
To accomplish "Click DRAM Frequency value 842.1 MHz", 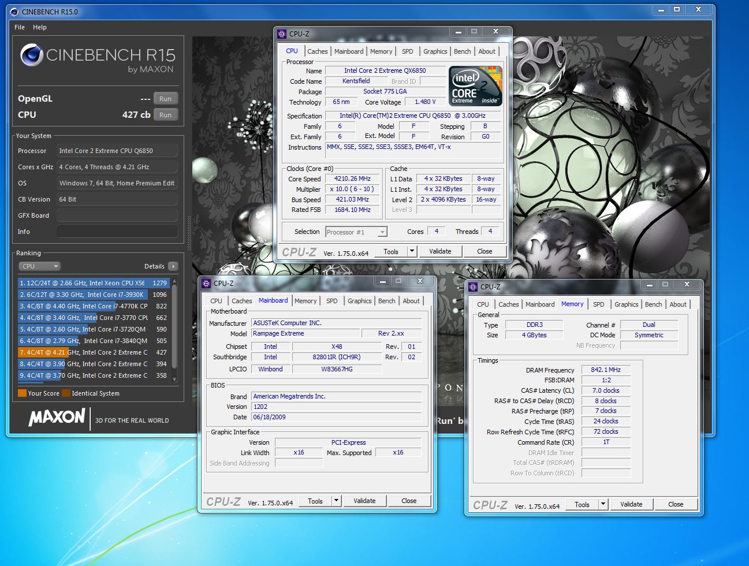I will (x=605, y=370).
